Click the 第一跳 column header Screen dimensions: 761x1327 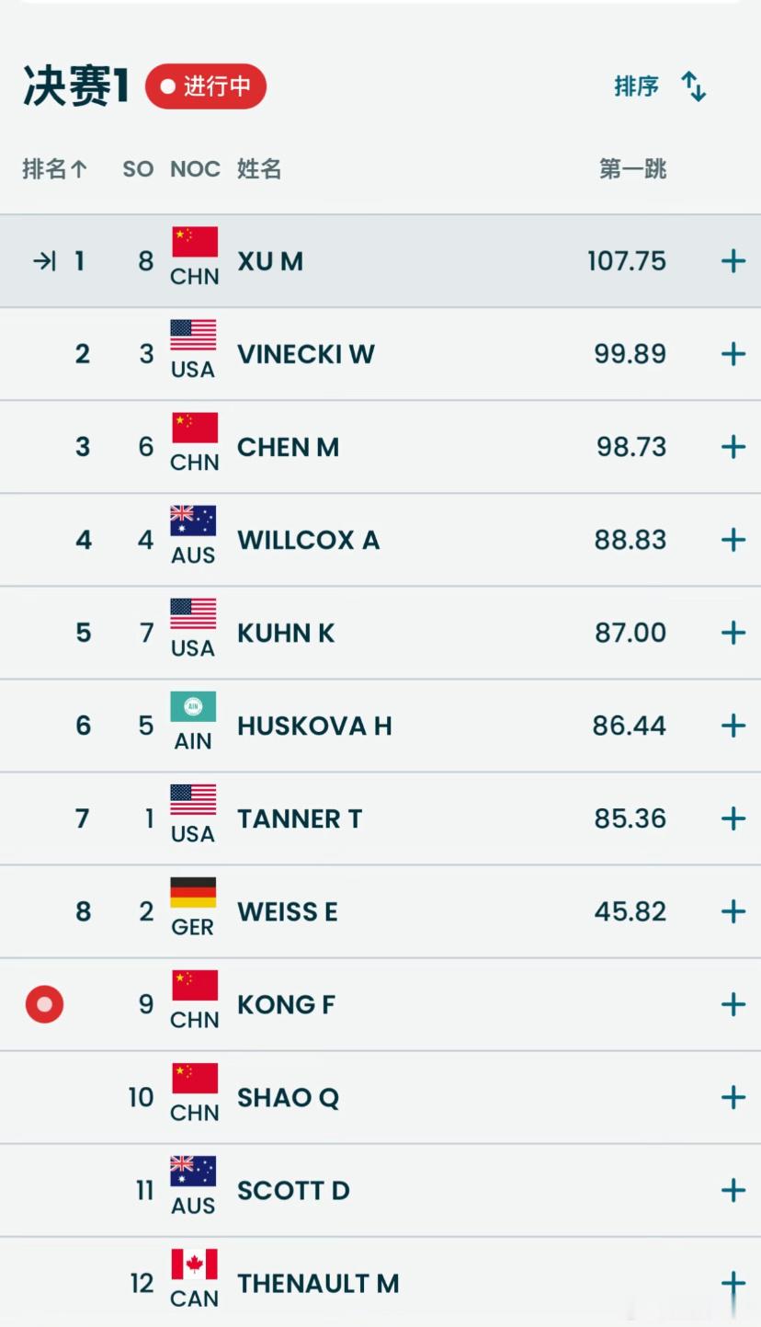632,169
